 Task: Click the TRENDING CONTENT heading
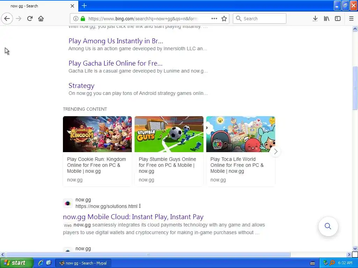(x=85, y=109)
